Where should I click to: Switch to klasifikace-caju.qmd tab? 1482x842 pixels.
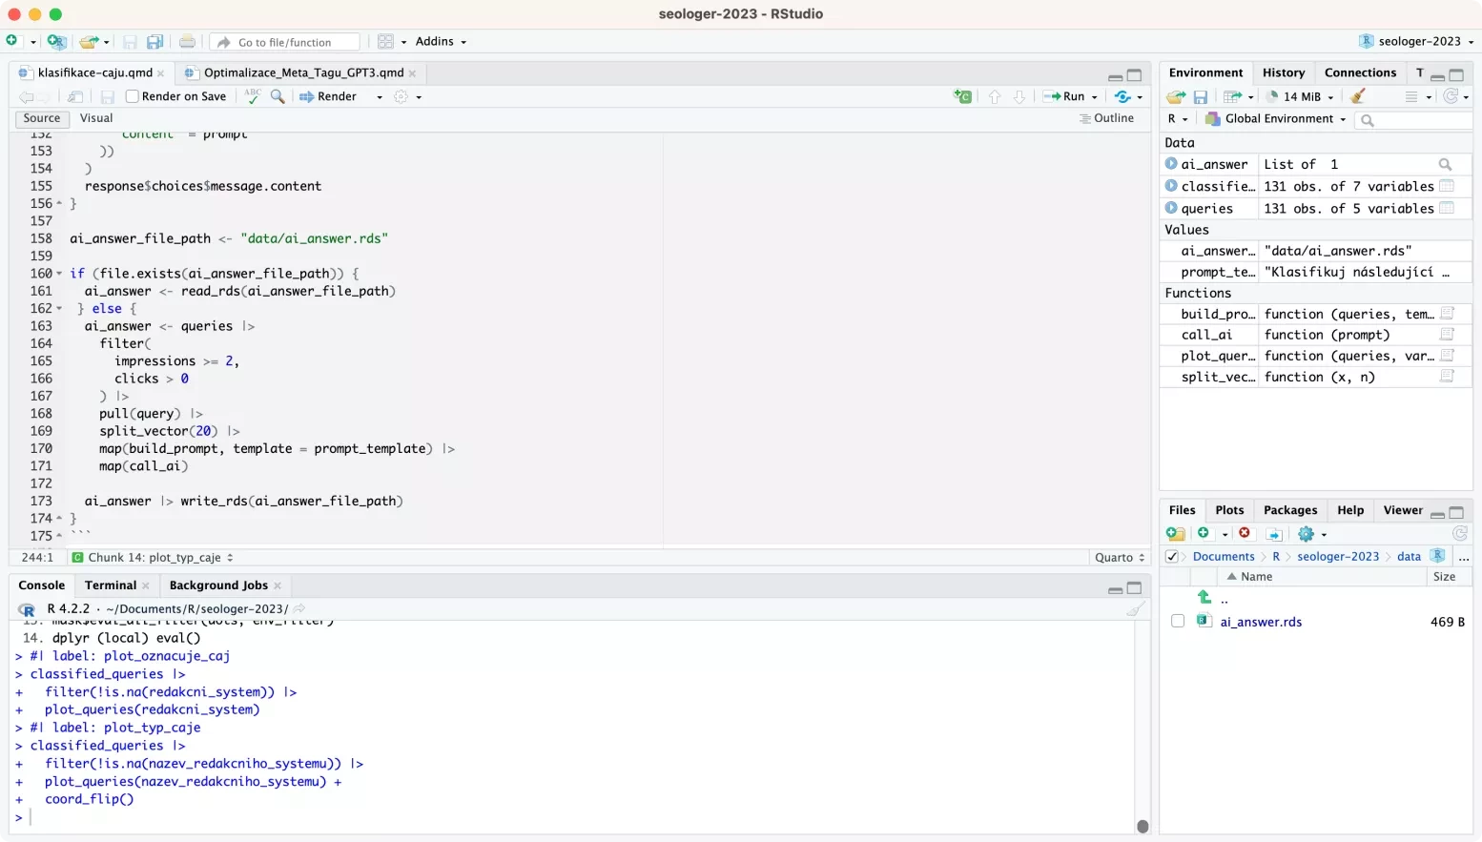[94, 72]
